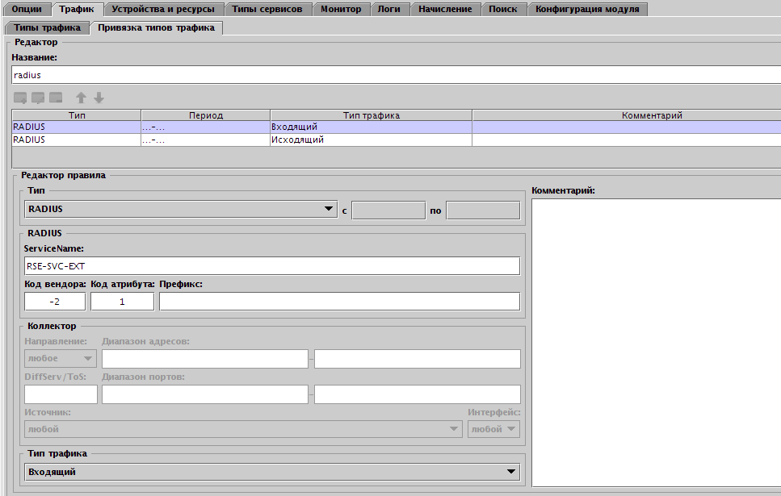The width and height of the screenshot is (781, 496).
Task: Open the Направление dropdown
Action: click(x=61, y=358)
